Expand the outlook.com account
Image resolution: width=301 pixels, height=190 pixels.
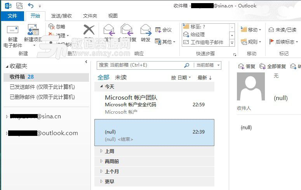click(x=7, y=133)
